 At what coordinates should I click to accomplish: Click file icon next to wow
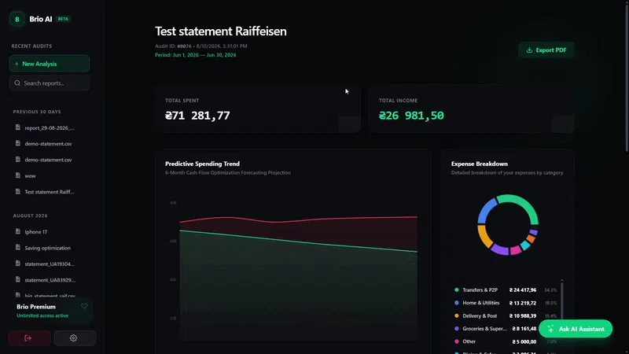(17, 175)
